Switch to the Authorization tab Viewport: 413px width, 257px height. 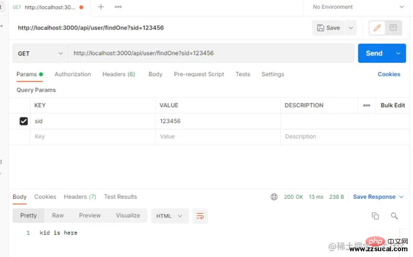pos(73,74)
